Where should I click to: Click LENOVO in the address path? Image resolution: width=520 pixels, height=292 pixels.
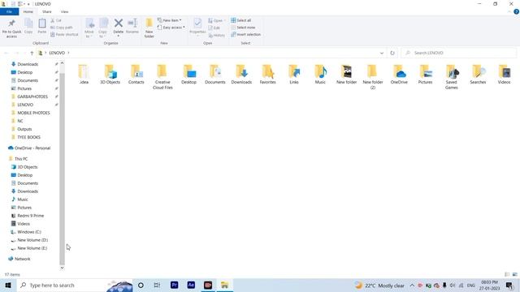point(57,53)
